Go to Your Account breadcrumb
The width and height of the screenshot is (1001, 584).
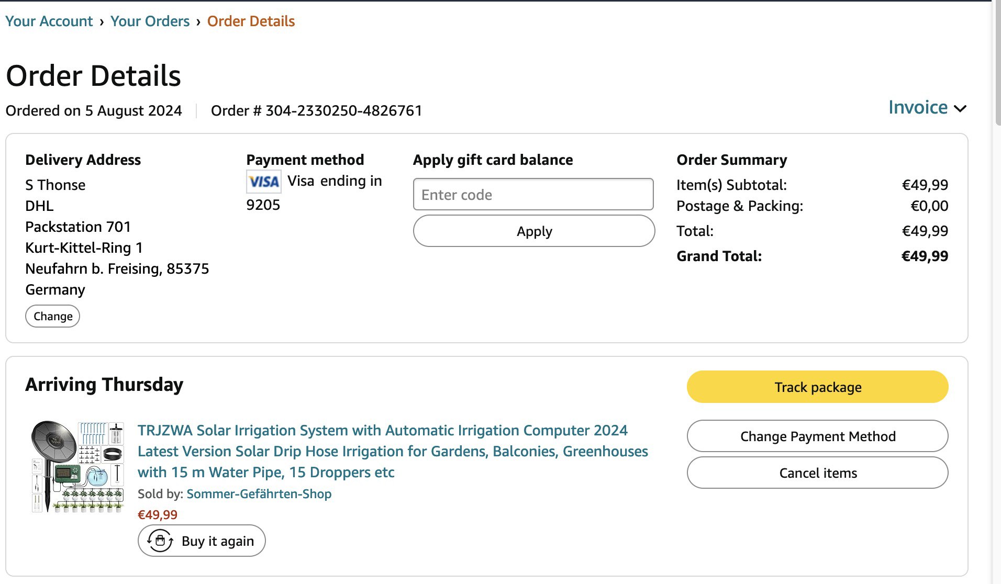click(x=49, y=21)
